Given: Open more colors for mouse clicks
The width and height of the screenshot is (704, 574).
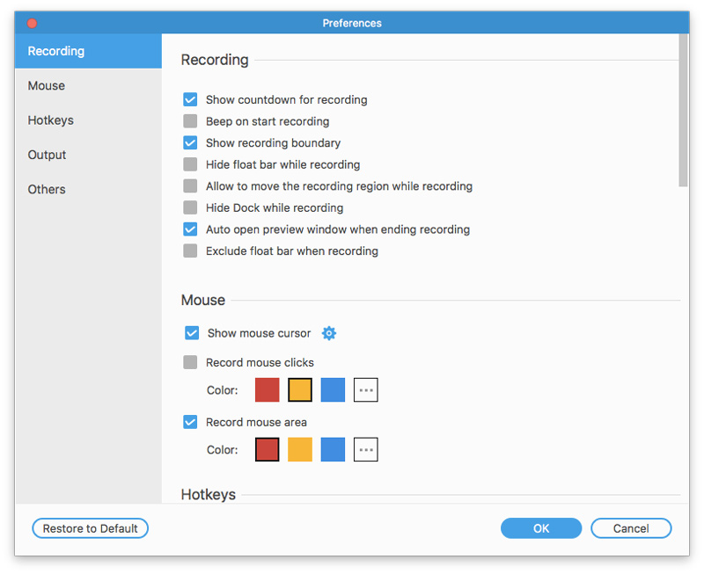Looking at the screenshot, I should click(366, 390).
